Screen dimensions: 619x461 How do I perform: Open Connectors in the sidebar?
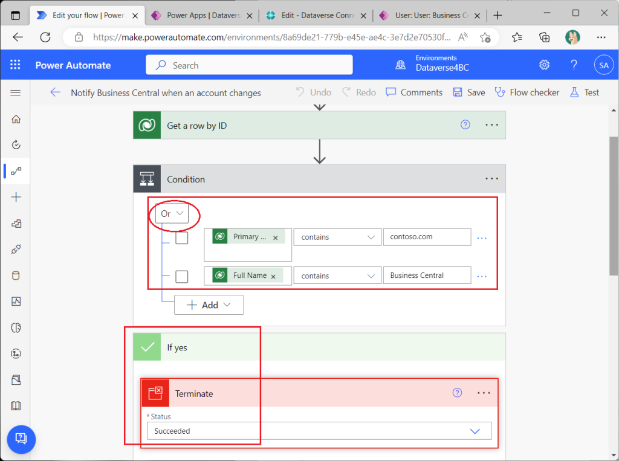16,250
